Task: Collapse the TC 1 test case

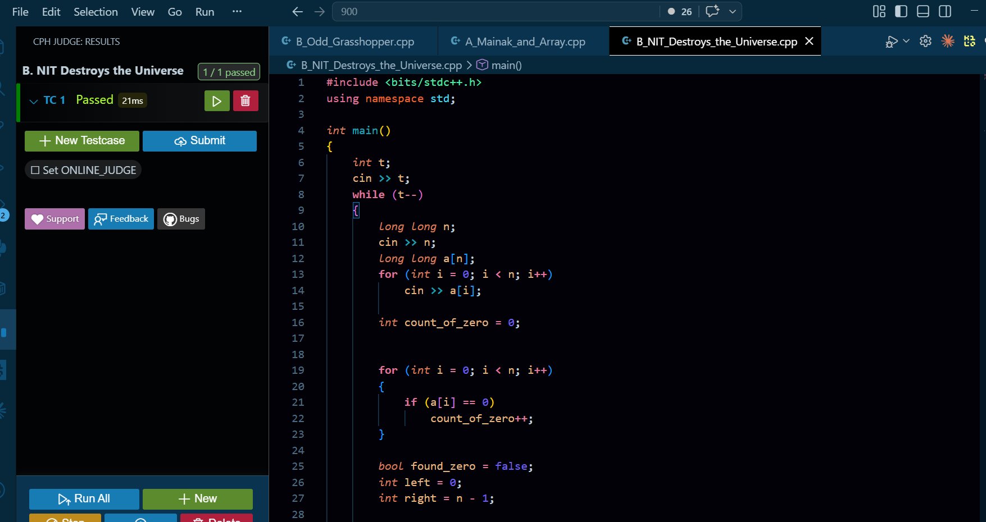Action: click(34, 101)
